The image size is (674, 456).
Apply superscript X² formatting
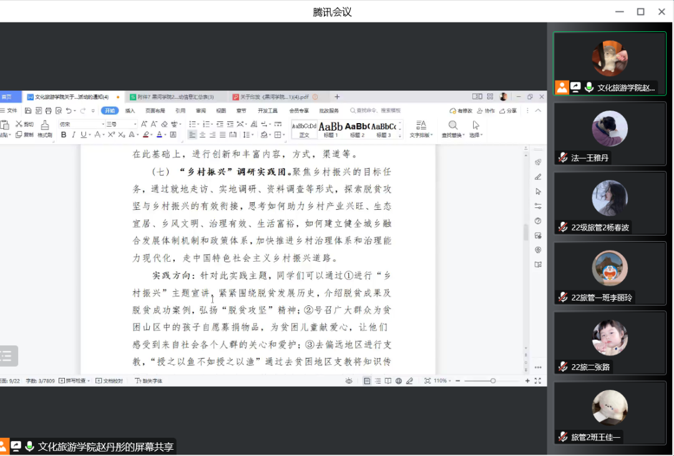click(x=111, y=135)
